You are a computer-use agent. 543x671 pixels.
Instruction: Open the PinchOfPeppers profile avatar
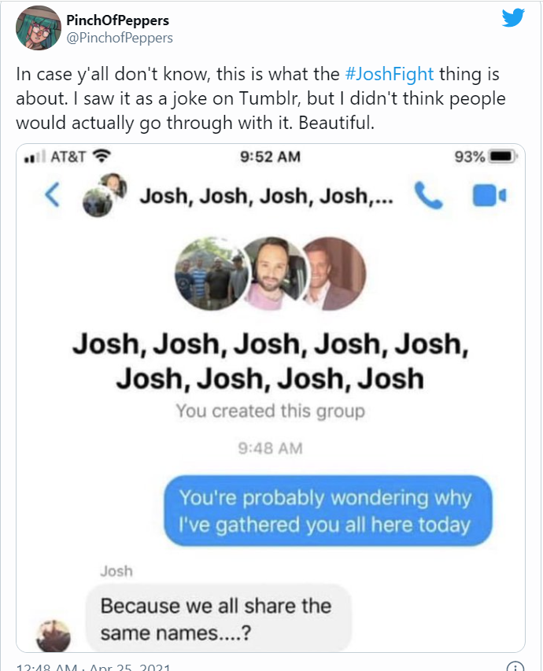point(38,28)
